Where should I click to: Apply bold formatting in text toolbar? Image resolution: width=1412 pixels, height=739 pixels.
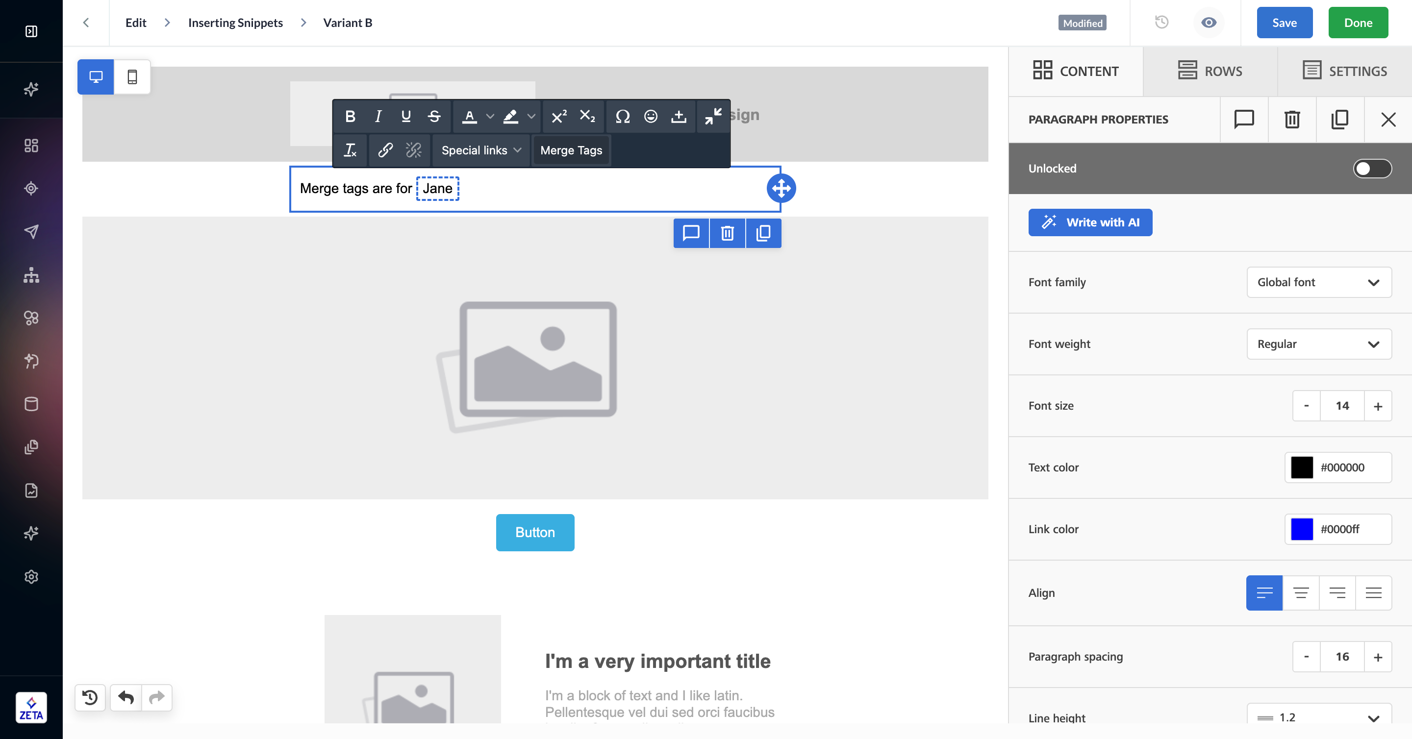pyautogui.click(x=350, y=116)
